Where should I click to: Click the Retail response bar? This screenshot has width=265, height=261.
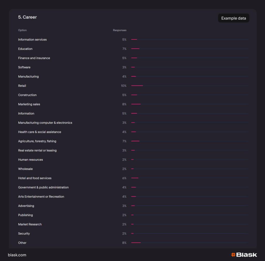click(137, 86)
